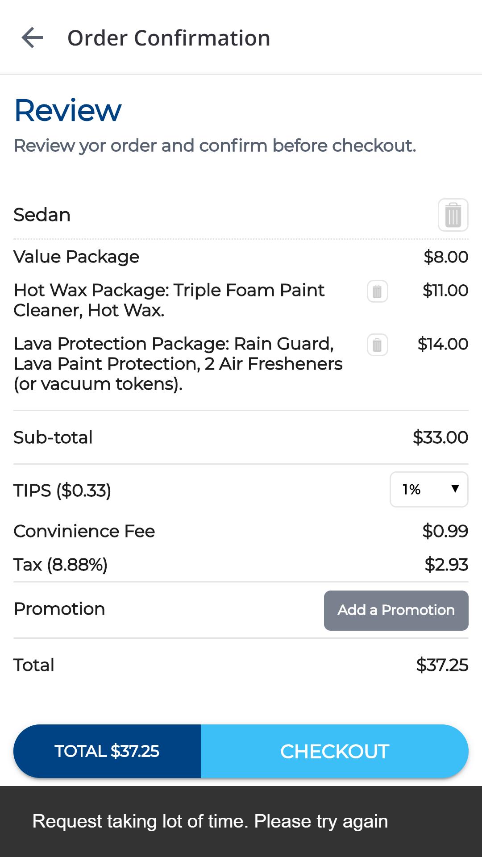Tap the Sub-total $33.00 amount
Image resolution: width=482 pixels, height=857 pixels.
pos(440,437)
